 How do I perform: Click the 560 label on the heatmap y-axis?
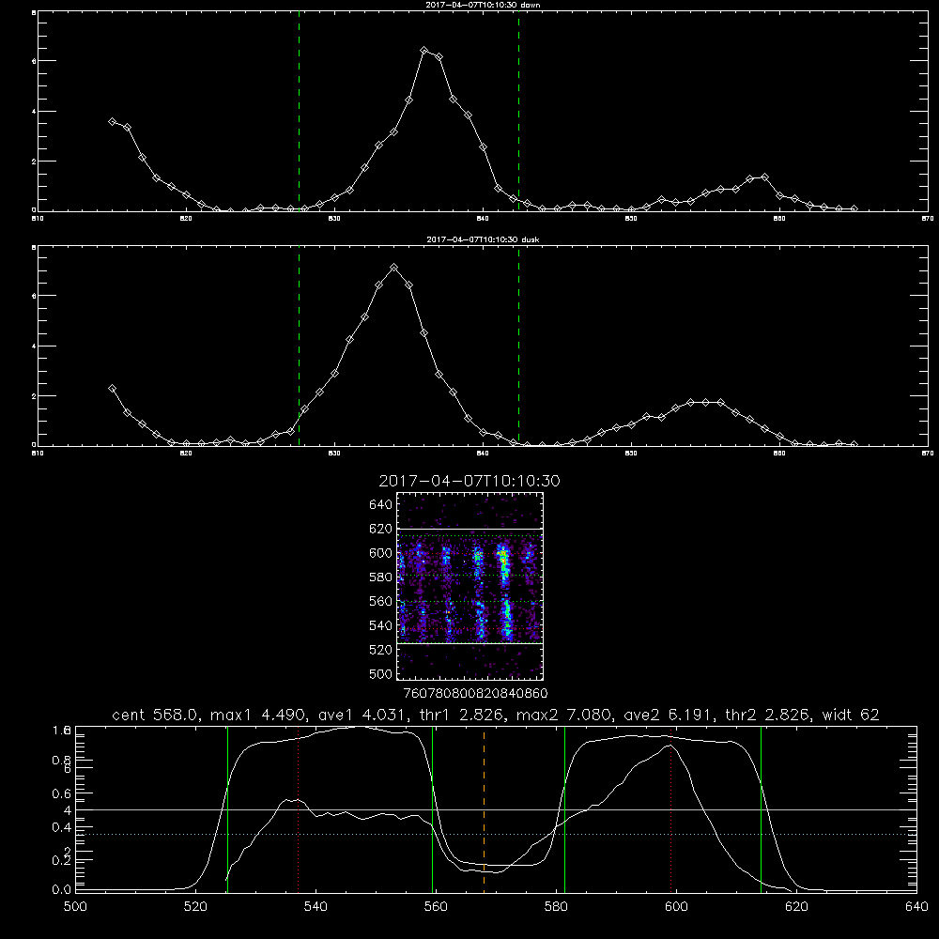[381, 601]
